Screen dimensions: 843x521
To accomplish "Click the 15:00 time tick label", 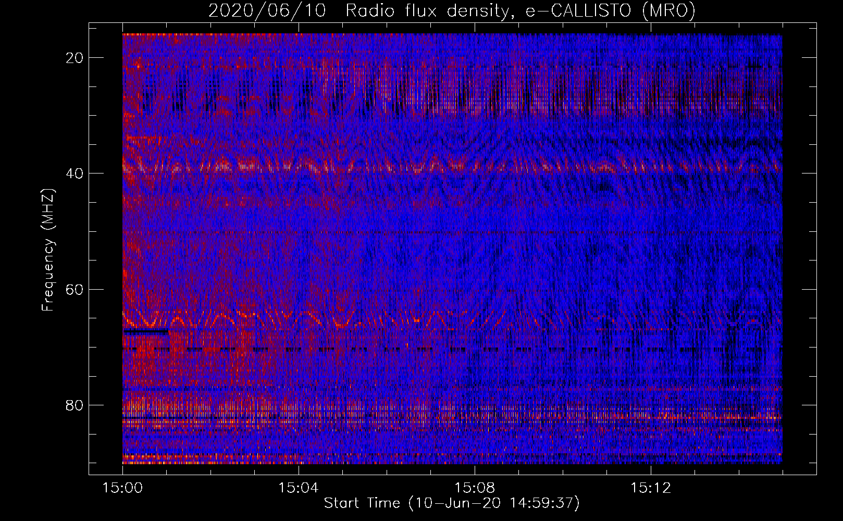I will pyautogui.click(x=123, y=488).
